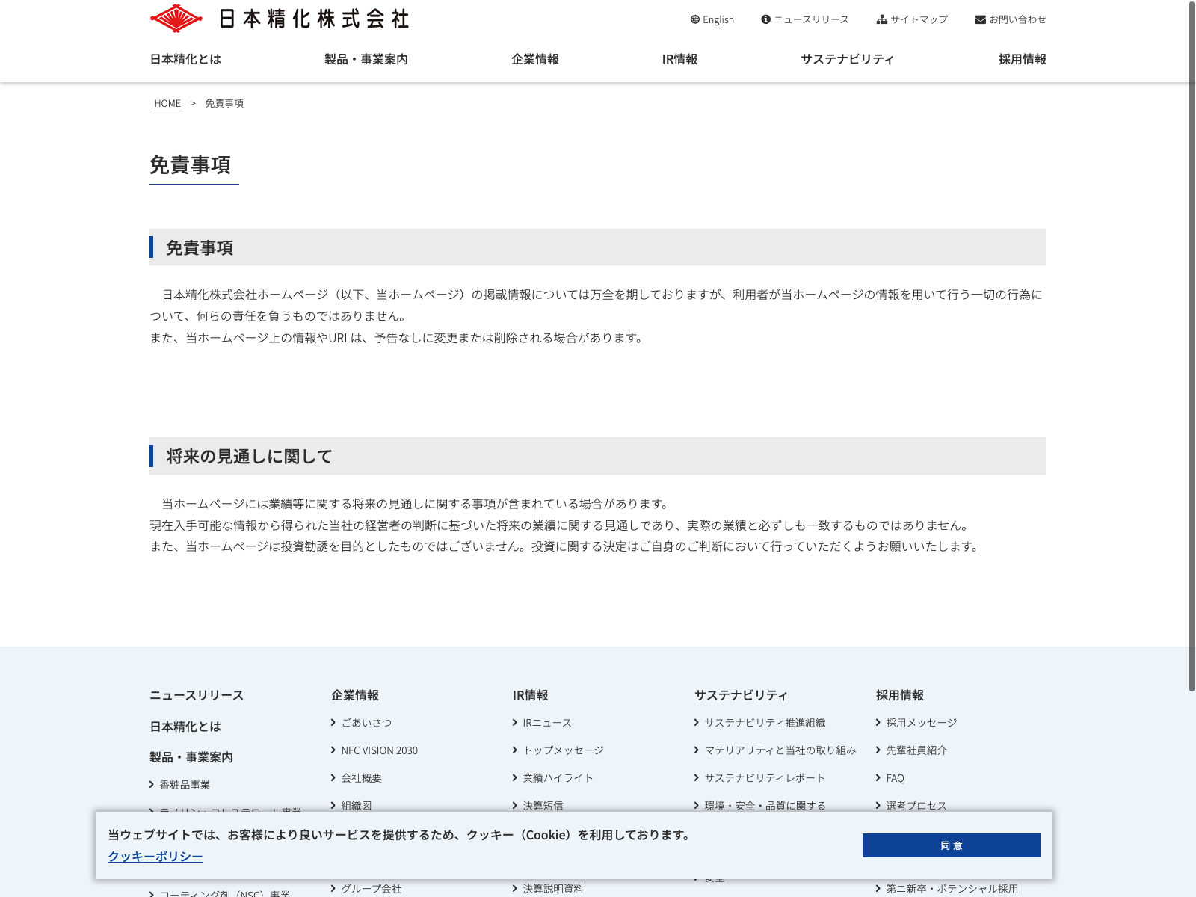Image resolution: width=1196 pixels, height=897 pixels.
Task: Click the red Nippon Fine Chemical logo
Action: [x=176, y=19]
